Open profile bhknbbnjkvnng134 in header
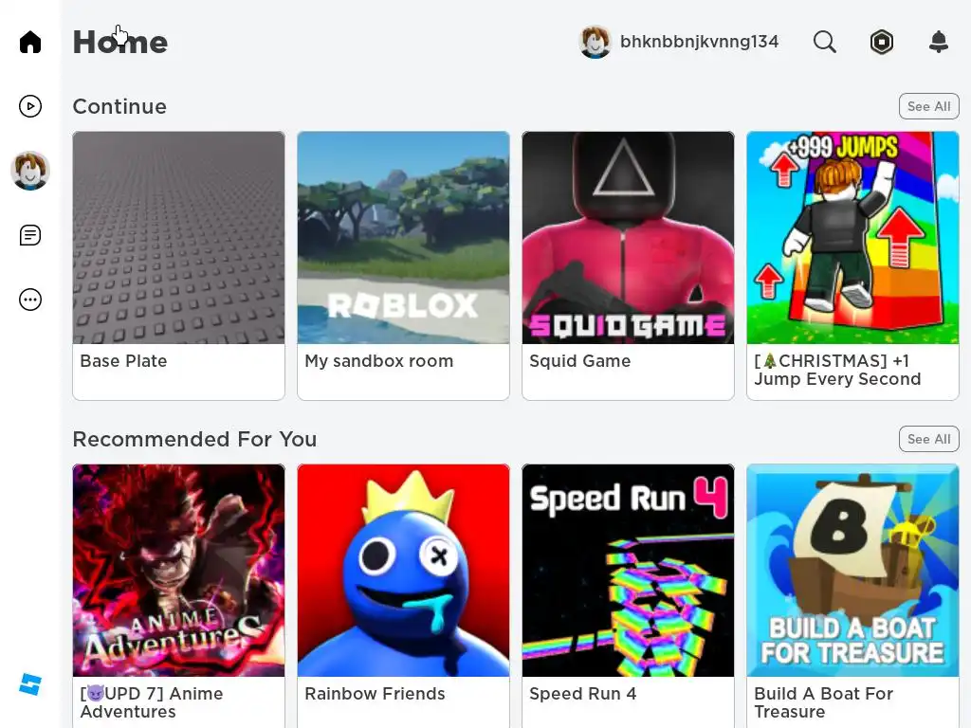The image size is (971, 728). 679,42
